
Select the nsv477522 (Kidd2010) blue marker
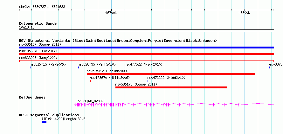click(125, 67)
